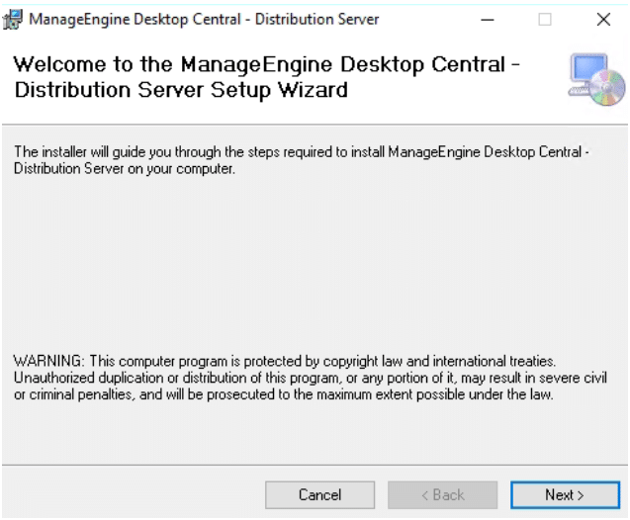Viewport: 630px width, 520px height.
Task: Click the empty gray area between the paragraphs
Action: tap(314, 265)
